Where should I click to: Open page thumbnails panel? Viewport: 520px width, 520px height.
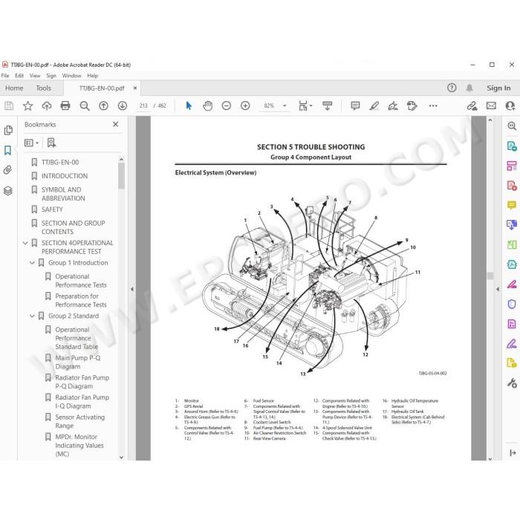click(x=8, y=130)
